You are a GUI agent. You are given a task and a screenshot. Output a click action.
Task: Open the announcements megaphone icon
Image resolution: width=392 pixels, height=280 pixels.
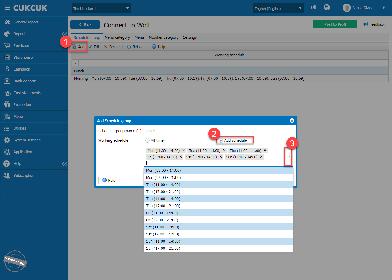tap(313, 7)
